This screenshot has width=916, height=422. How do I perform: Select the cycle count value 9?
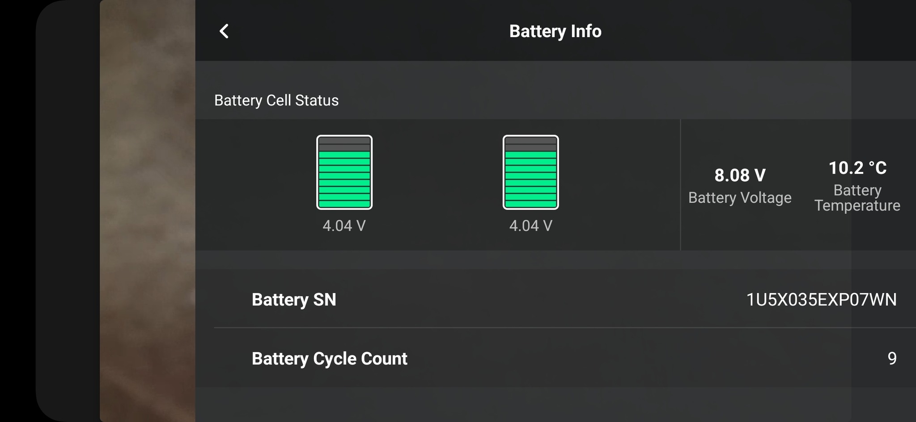892,359
